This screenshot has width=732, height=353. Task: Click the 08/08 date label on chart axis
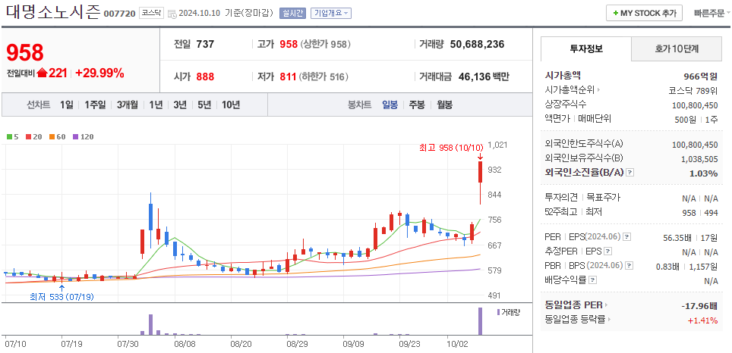[x=185, y=344]
